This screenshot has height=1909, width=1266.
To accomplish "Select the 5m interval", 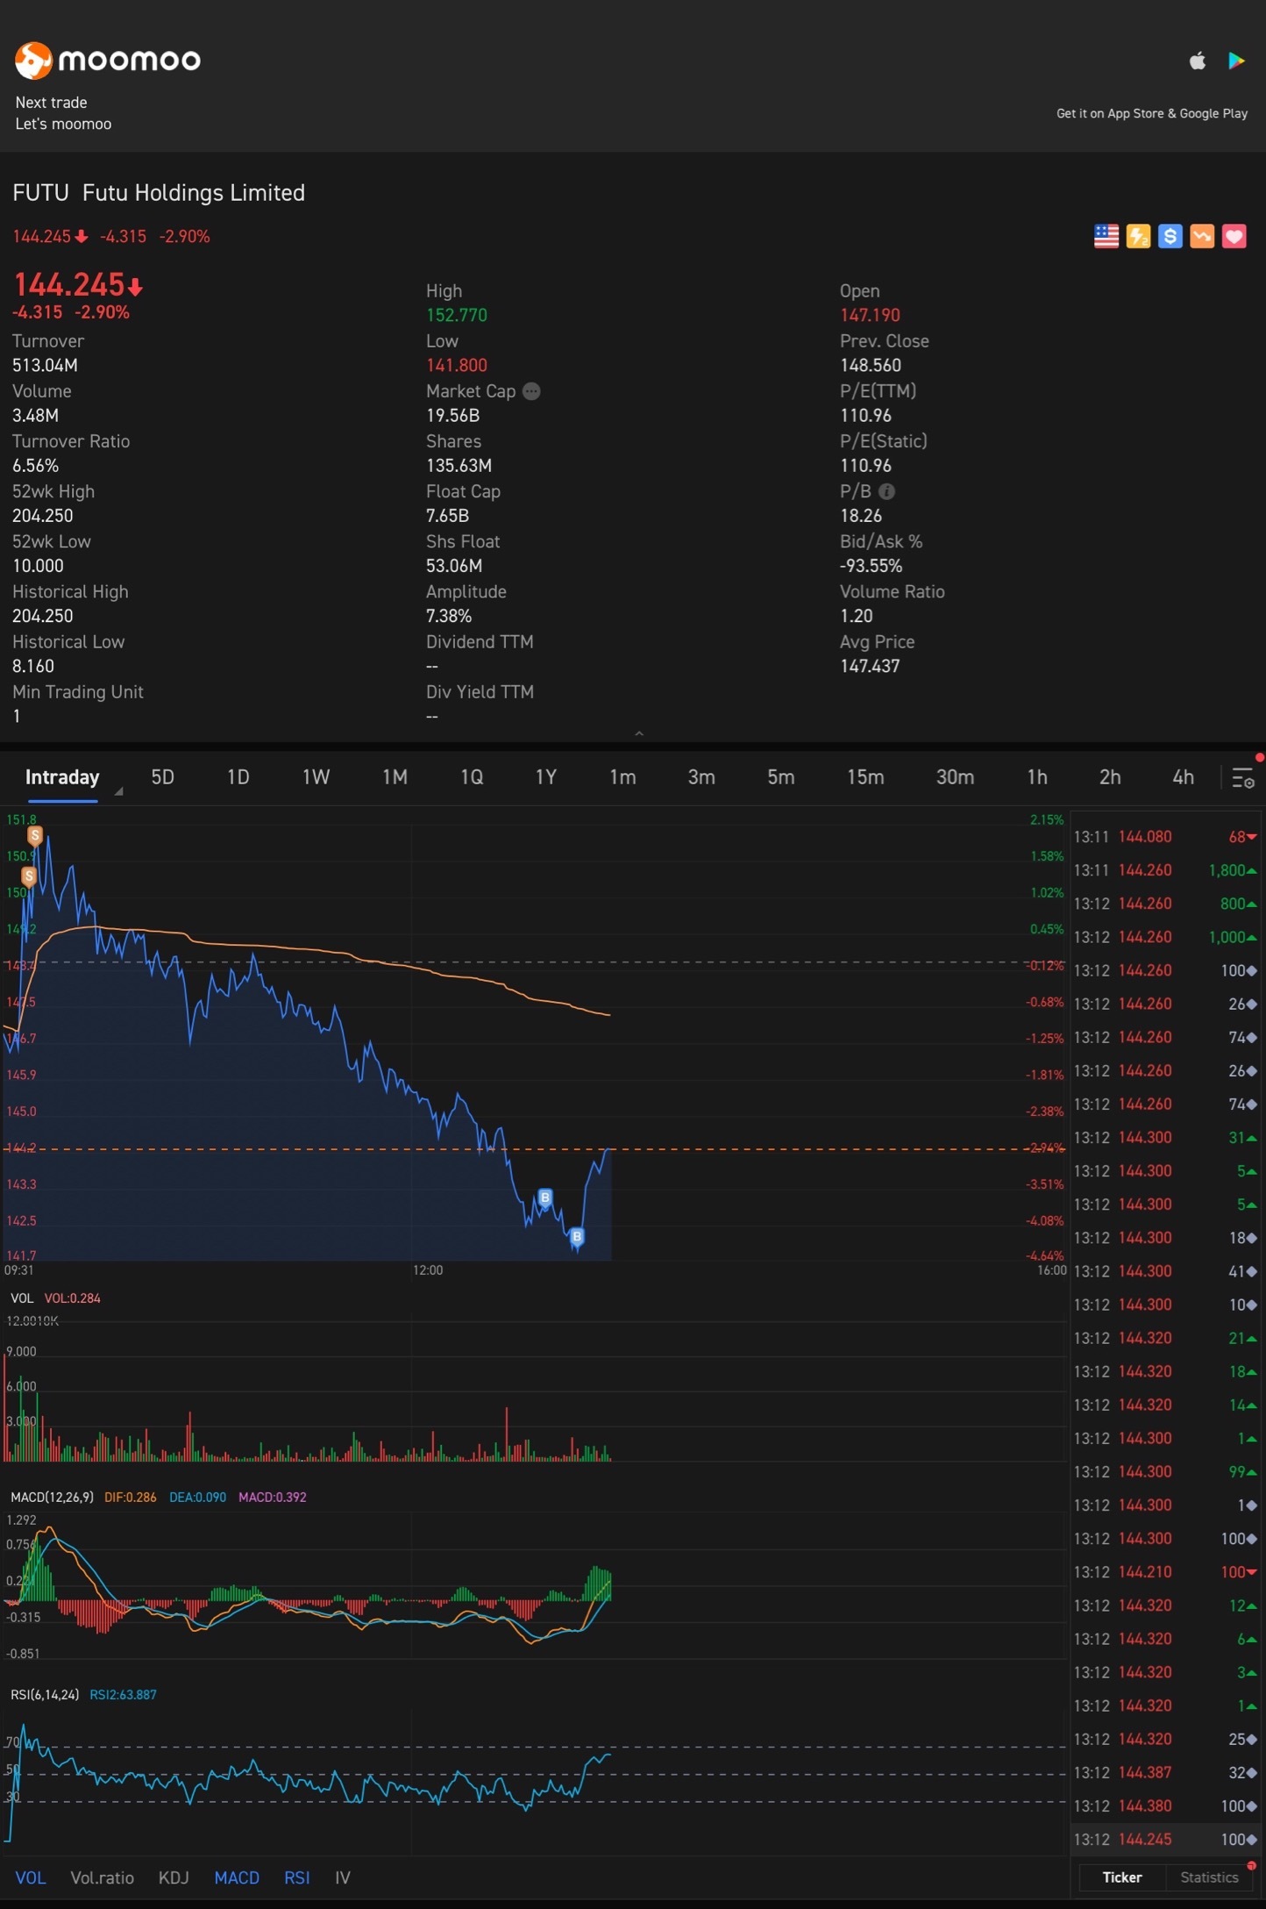I will coord(781,777).
